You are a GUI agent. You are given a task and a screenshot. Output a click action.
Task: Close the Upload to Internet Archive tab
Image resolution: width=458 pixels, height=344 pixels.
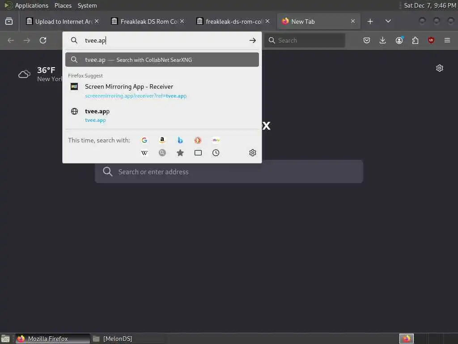pyautogui.click(x=97, y=21)
